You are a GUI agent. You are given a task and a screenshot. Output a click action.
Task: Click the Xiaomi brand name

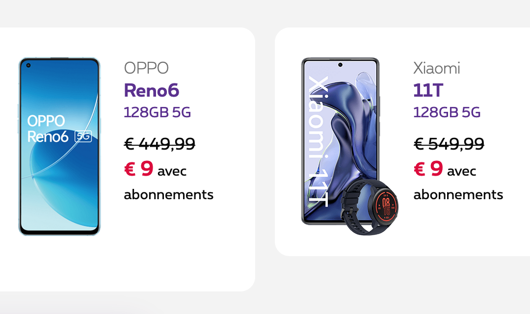click(437, 68)
